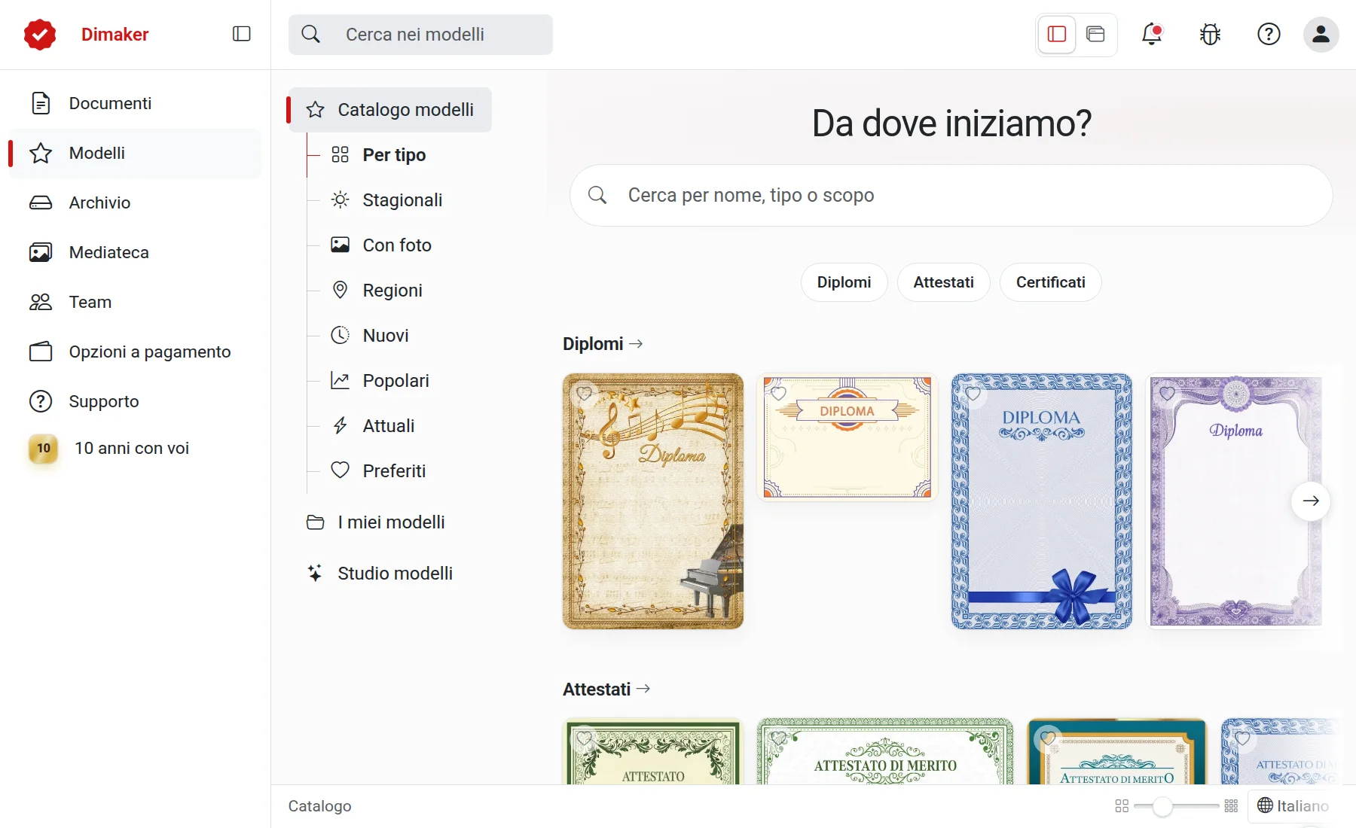
Task: Open the Attestati section link
Action: pyautogui.click(x=606, y=689)
